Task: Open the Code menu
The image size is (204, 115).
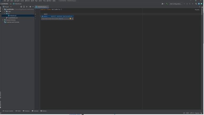Action: (x=22, y=1)
